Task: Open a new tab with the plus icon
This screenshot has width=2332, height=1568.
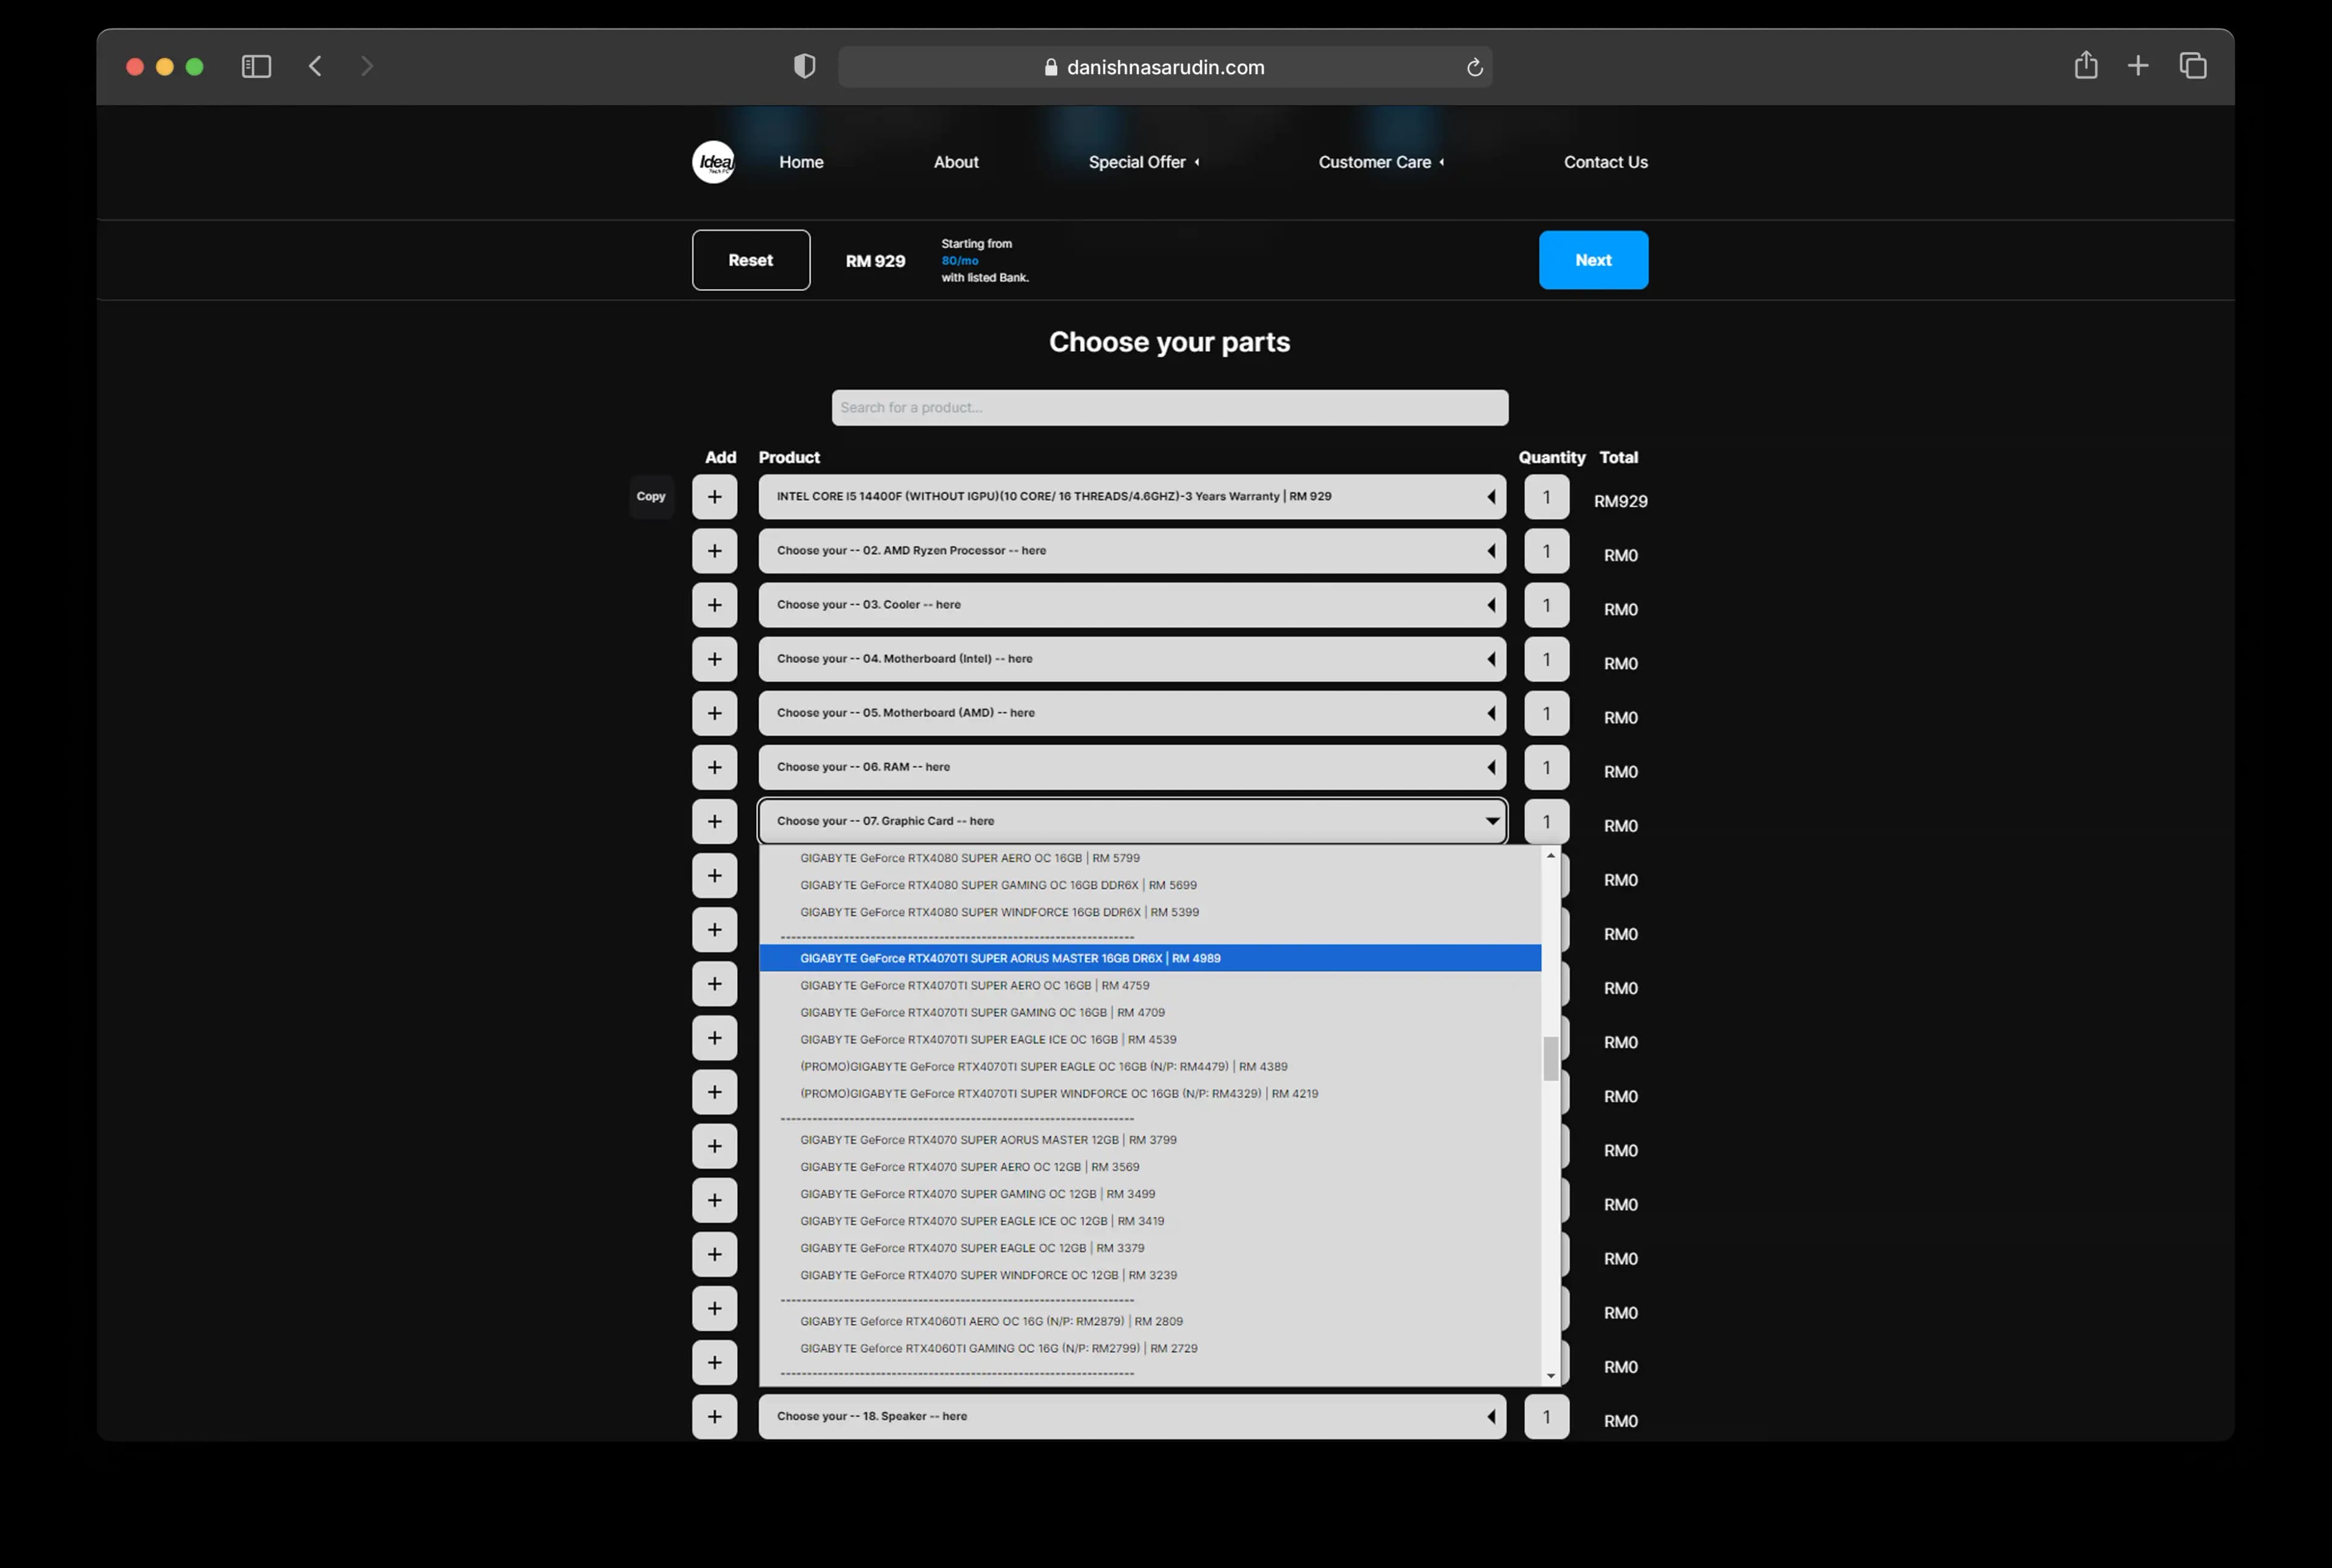Action: (x=2138, y=66)
